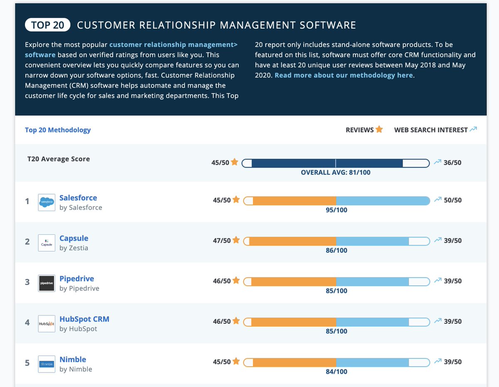The image size is (499, 387).
Task: Click the star beside Nimble 45/50 score
Action: tap(236, 361)
